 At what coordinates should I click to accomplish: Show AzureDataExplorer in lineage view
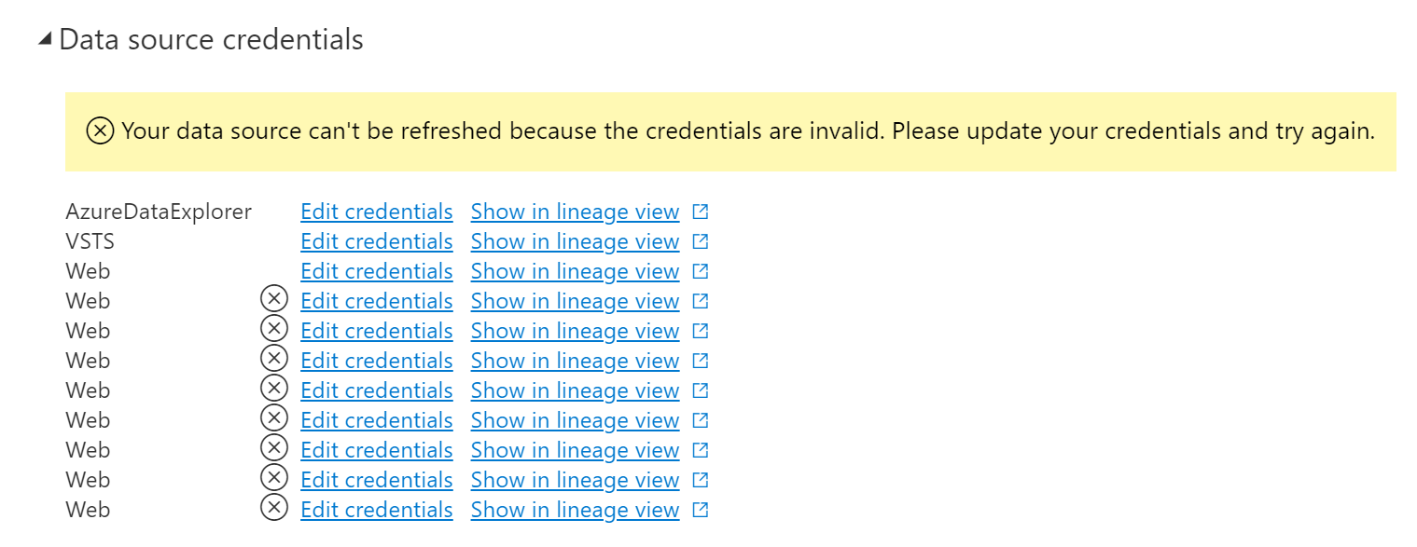574,212
